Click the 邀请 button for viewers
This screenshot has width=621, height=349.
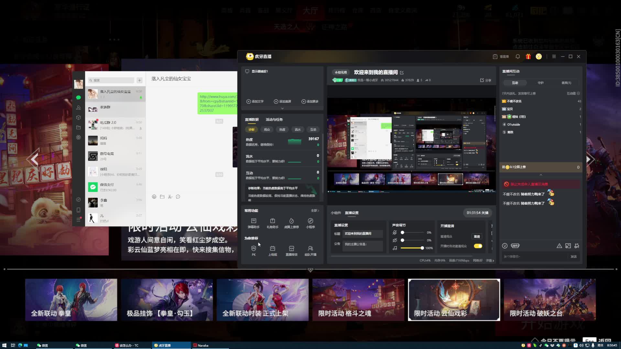(477, 237)
